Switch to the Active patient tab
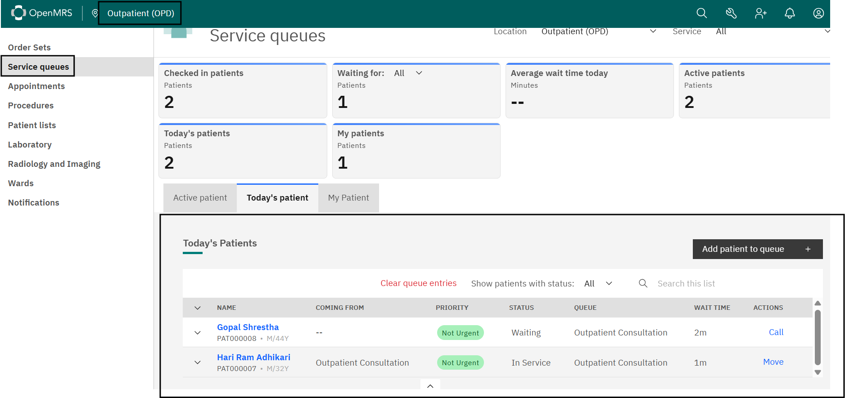The image size is (845, 398). [x=200, y=197]
